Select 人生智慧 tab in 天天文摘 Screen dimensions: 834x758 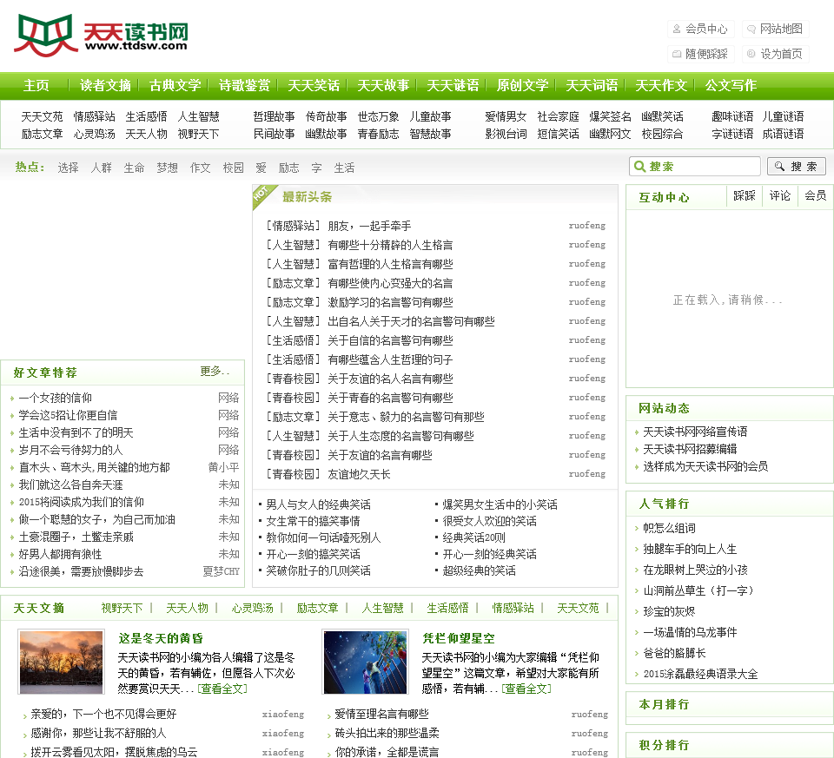(382, 608)
